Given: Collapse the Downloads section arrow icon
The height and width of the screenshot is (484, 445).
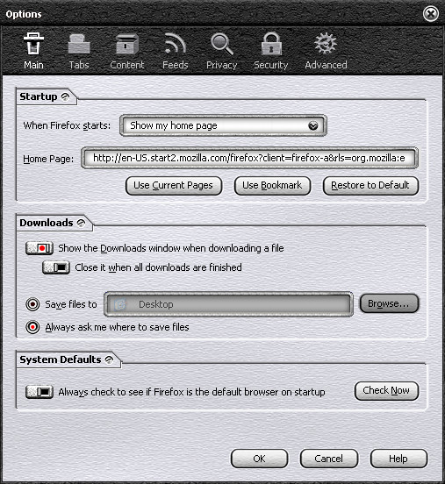Looking at the screenshot, I should click(x=81, y=223).
